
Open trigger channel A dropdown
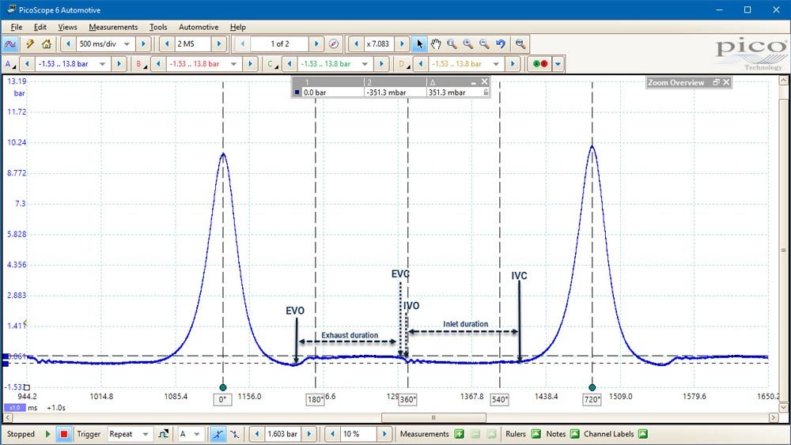[197, 434]
